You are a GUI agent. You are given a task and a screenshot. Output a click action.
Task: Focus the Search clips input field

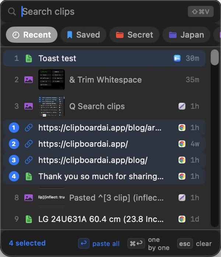[103, 11]
